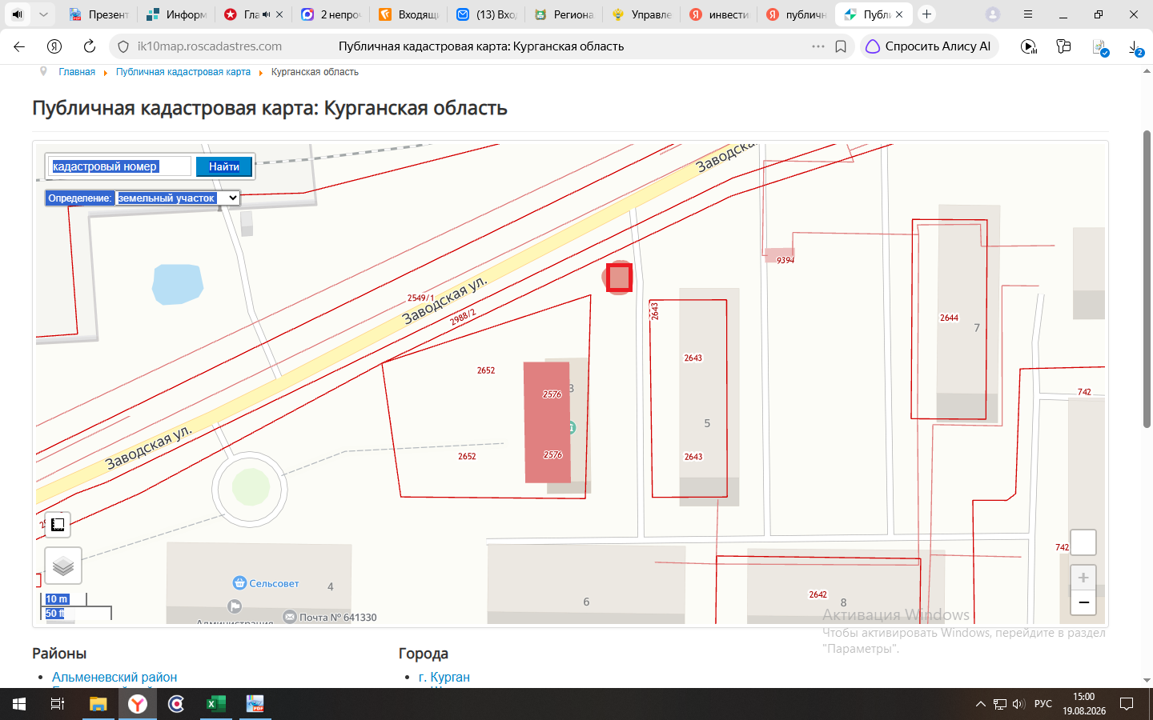Open profile avatar in title bar
This screenshot has width=1153, height=720.
click(x=993, y=14)
